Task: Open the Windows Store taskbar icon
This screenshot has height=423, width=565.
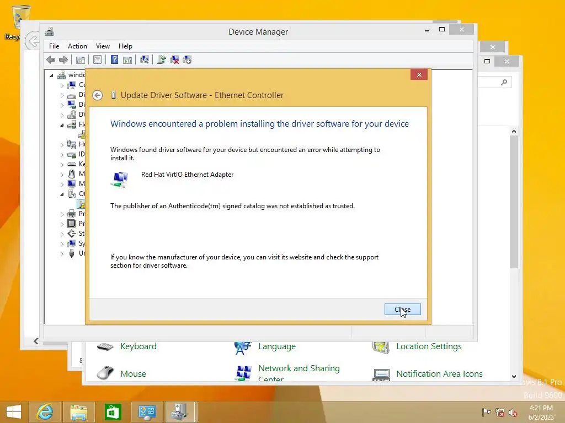Action: coord(113,412)
